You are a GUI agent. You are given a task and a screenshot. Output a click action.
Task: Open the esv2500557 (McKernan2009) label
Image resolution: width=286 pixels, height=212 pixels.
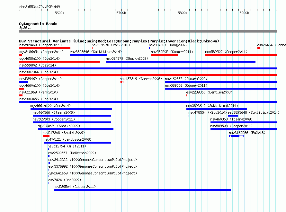tap(72, 153)
